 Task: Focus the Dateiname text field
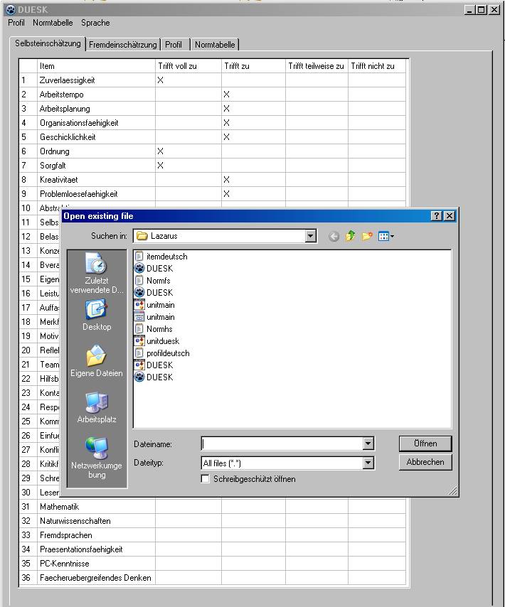pos(282,444)
